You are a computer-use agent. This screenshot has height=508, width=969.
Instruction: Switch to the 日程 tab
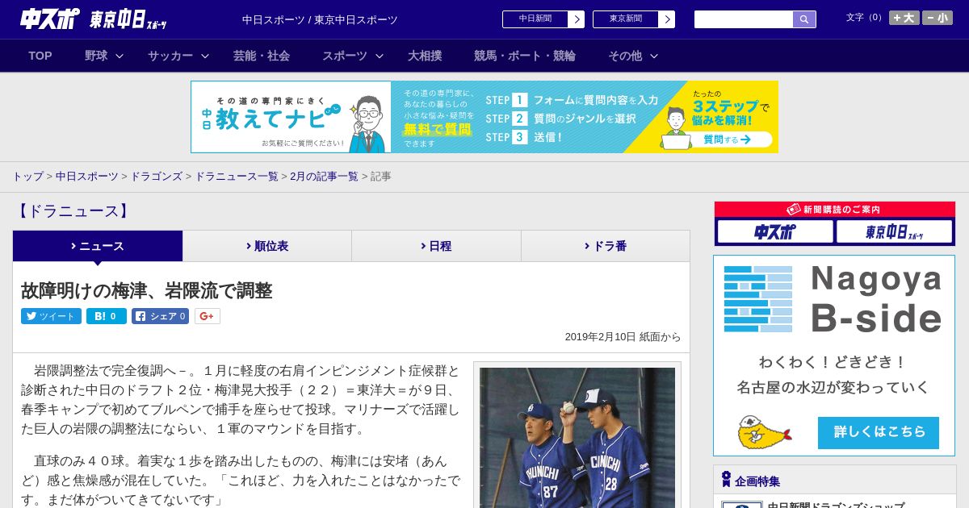pos(436,246)
